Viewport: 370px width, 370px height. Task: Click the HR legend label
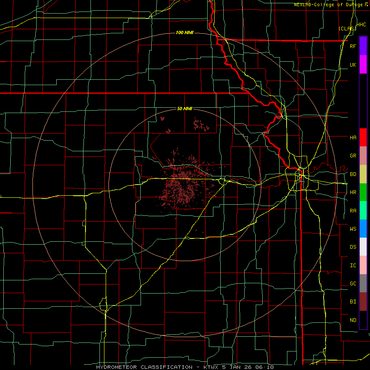click(x=353, y=192)
